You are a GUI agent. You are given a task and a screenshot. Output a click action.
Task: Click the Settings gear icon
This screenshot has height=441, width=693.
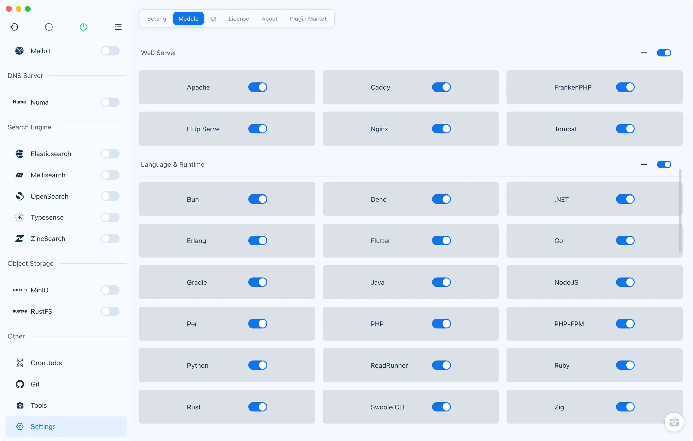point(20,426)
